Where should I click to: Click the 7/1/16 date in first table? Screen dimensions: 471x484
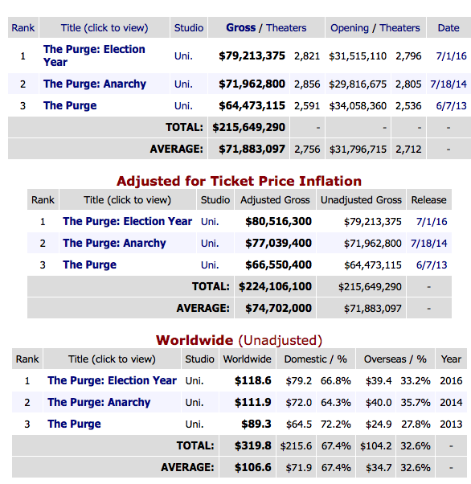451,55
